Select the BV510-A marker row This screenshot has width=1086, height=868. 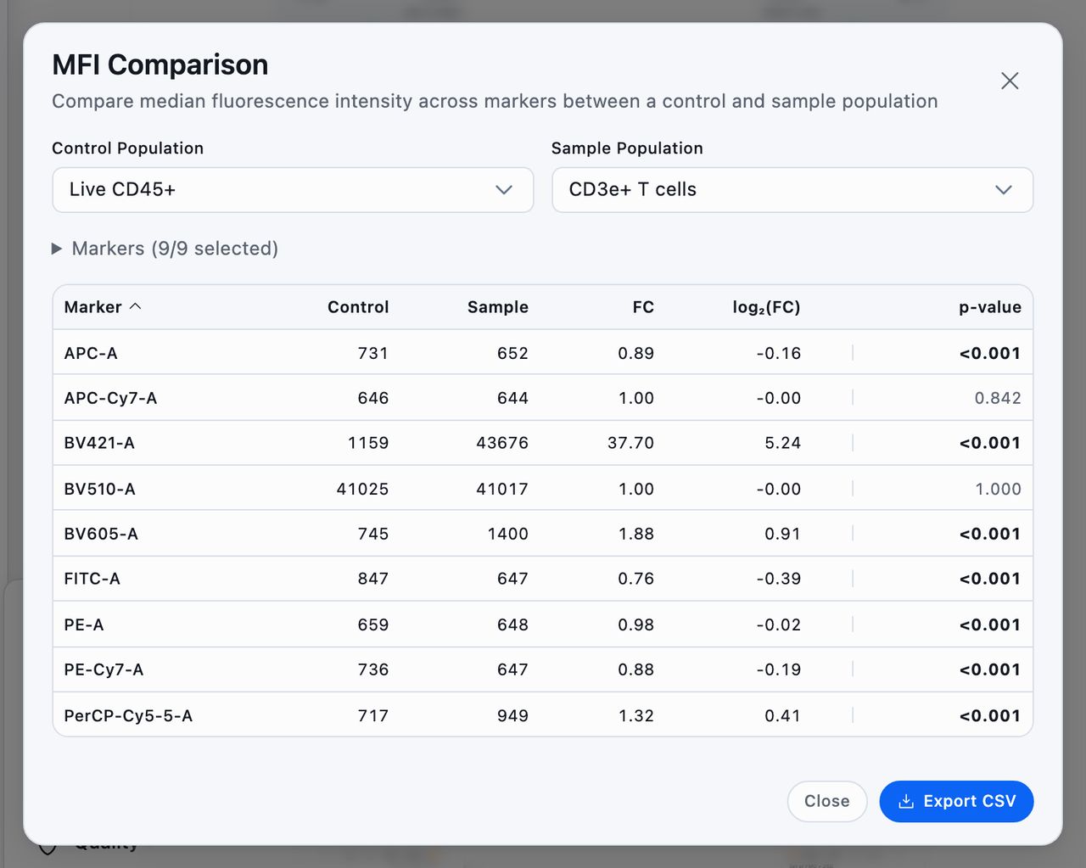coord(543,489)
